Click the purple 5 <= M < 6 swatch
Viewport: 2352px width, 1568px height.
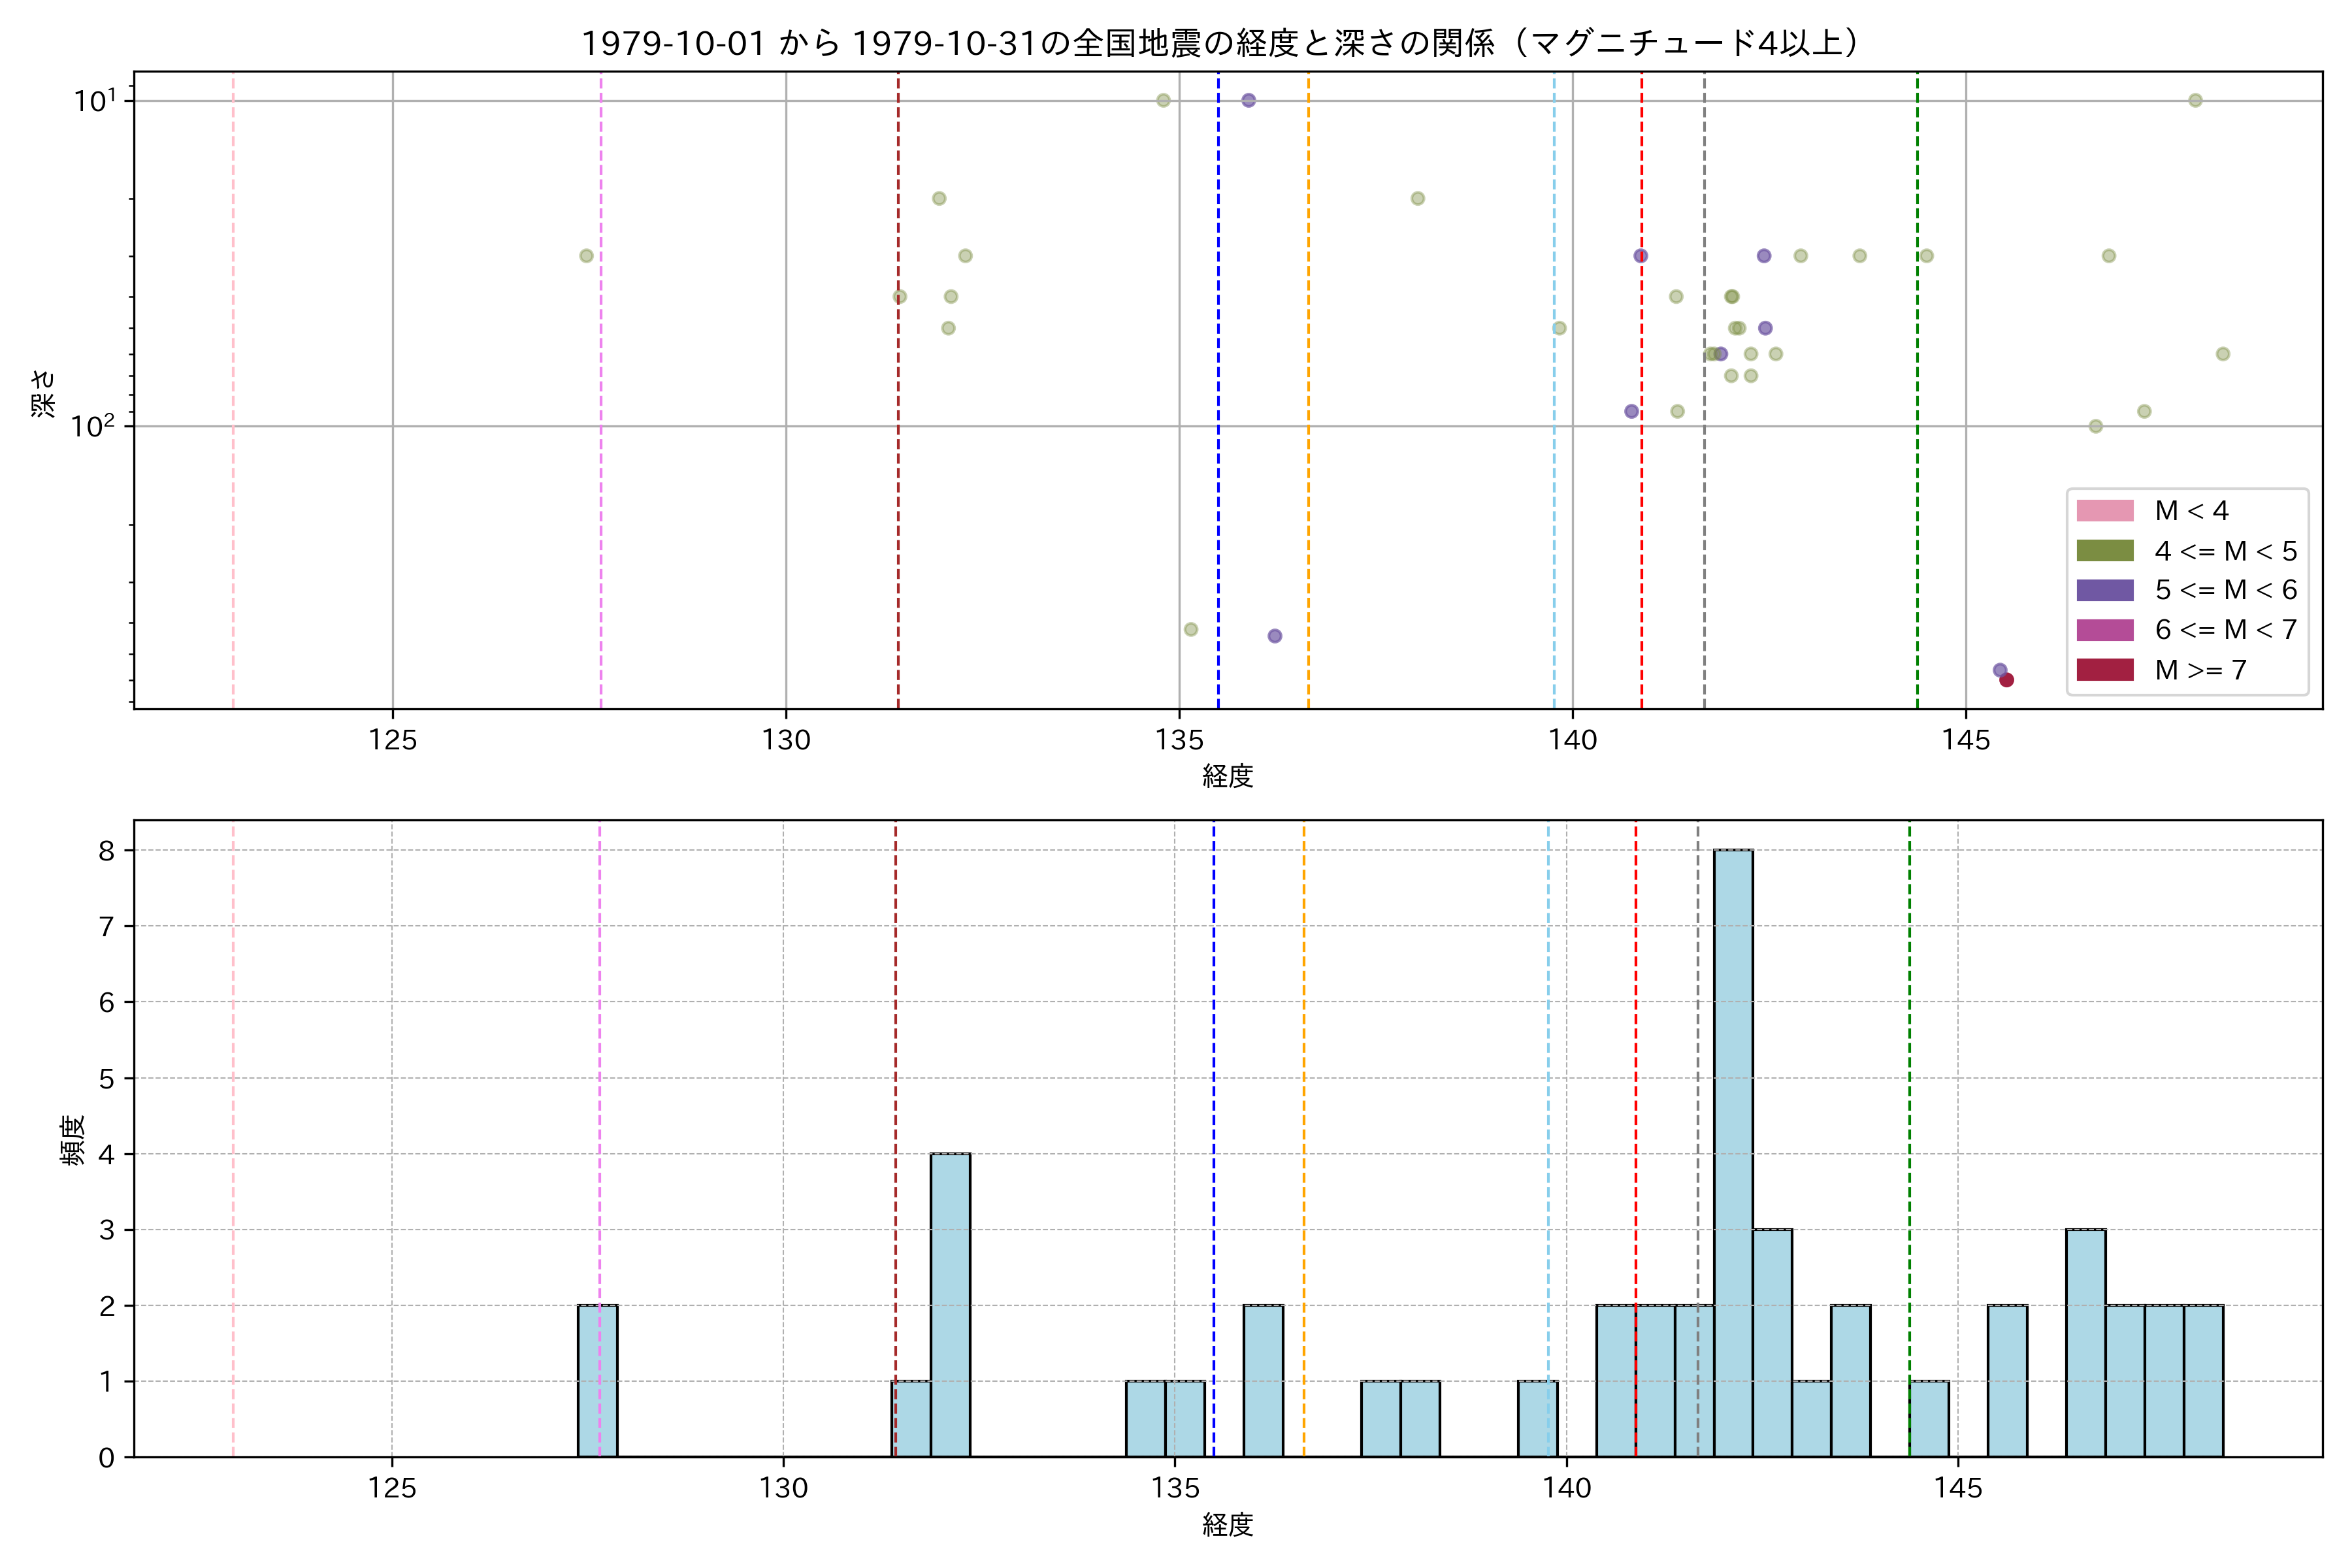click(x=2104, y=590)
